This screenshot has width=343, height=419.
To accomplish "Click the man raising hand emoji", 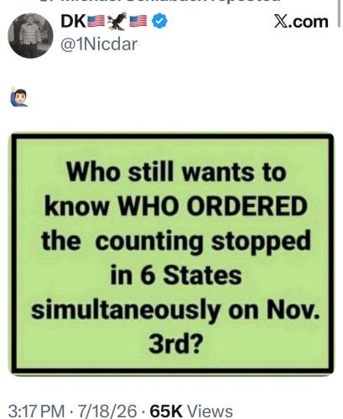I will 19,97.
